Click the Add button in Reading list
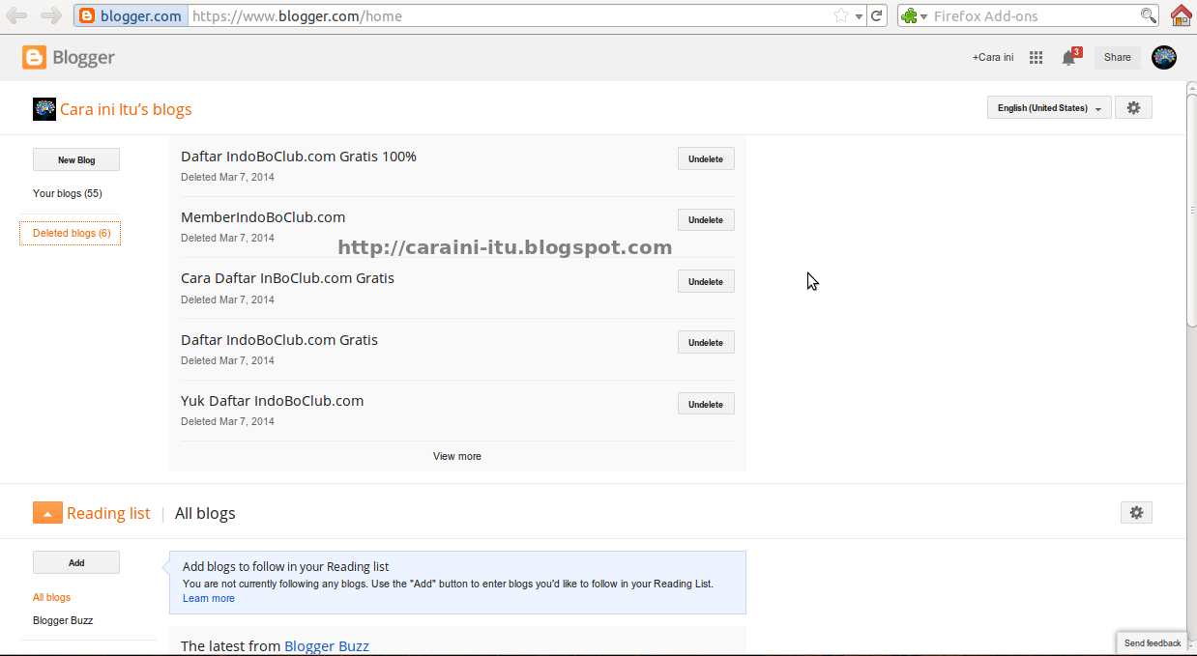The height and width of the screenshot is (656, 1197). pos(76,562)
